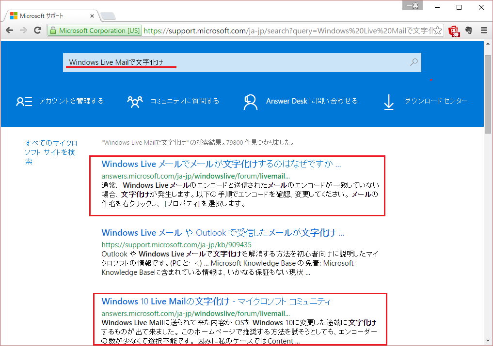Maximize the browser window
493x346 pixels.
[459, 7]
